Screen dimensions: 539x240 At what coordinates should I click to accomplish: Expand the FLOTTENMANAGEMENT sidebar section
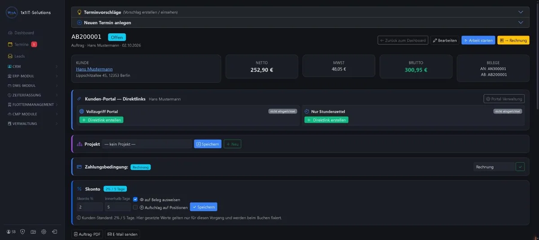pos(32,105)
